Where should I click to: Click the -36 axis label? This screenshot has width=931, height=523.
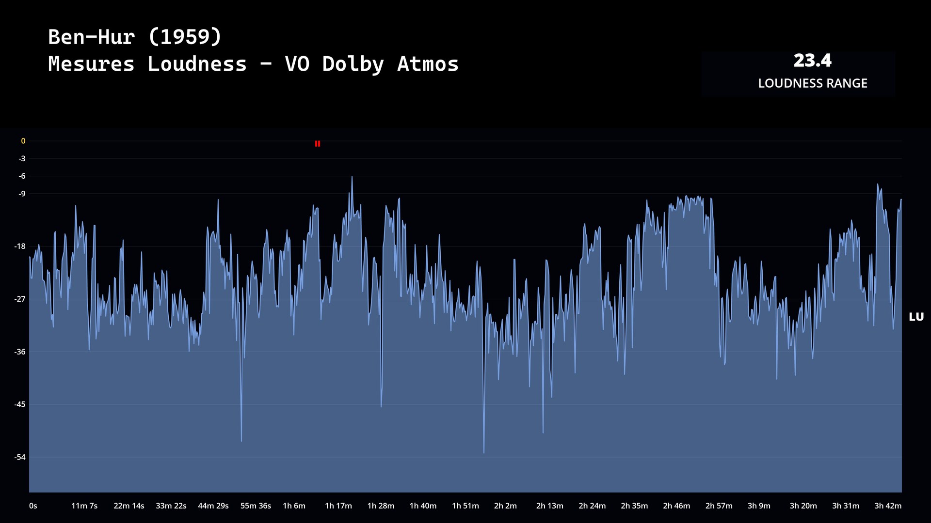click(x=20, y=352)
